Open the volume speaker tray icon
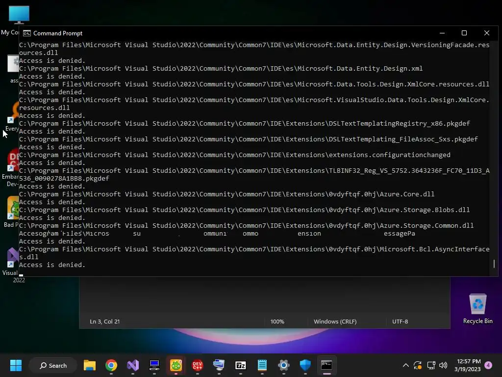The height and width of the screenshot is (377, 502). [x=443, y=365]
